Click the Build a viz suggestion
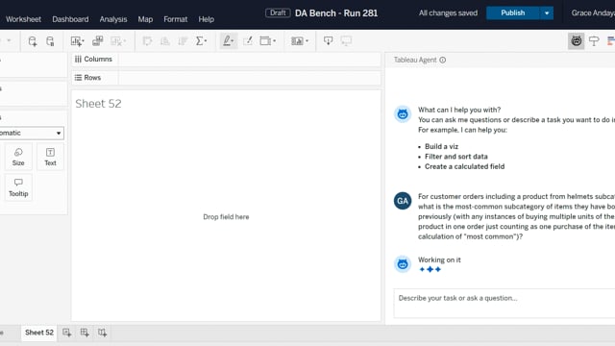This screenshot has height=346, width=615. (x=441, y=146)
